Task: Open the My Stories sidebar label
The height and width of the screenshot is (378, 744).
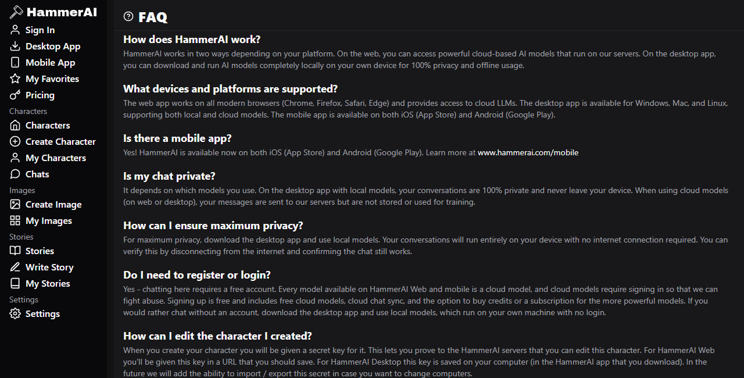Action: pyautogui.click(x=48, y=284)
